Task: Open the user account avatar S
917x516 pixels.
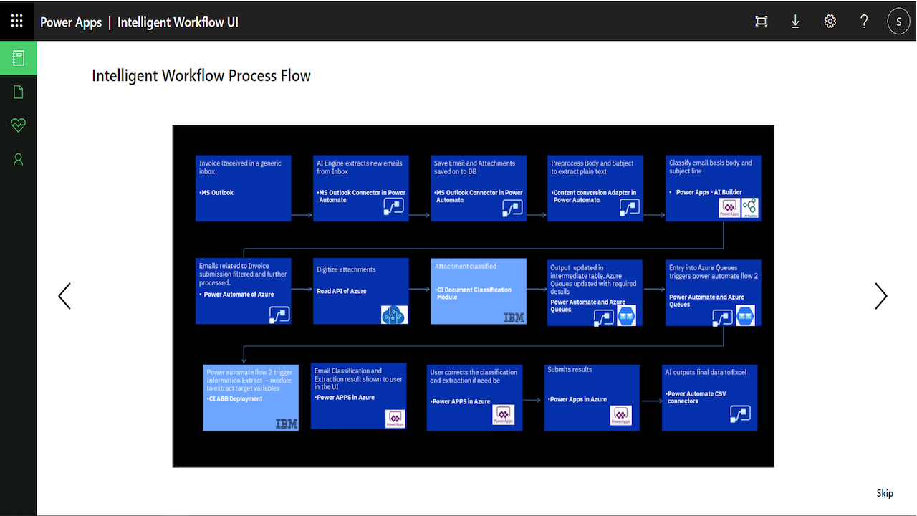Action: pyautogui.click(x=899, y=21)
